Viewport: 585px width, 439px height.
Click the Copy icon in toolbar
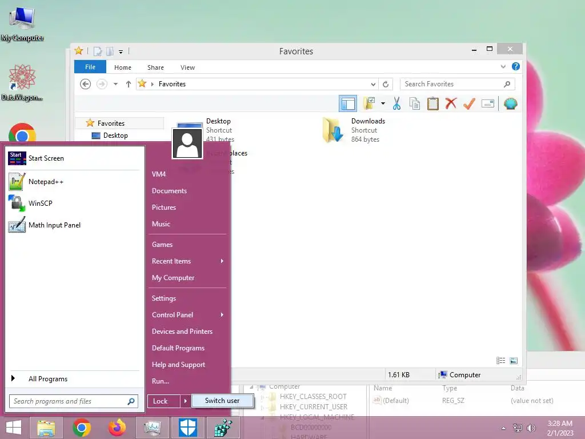pyautogui.click(x=415, y=103)
